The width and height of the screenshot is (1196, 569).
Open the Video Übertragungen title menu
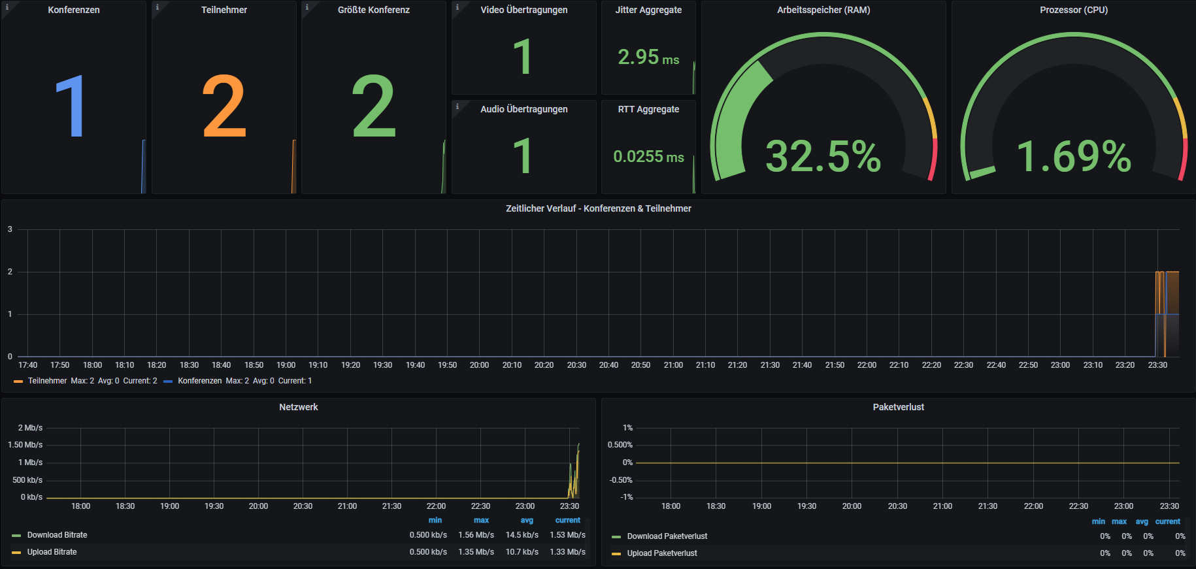(x=524, y=10)
